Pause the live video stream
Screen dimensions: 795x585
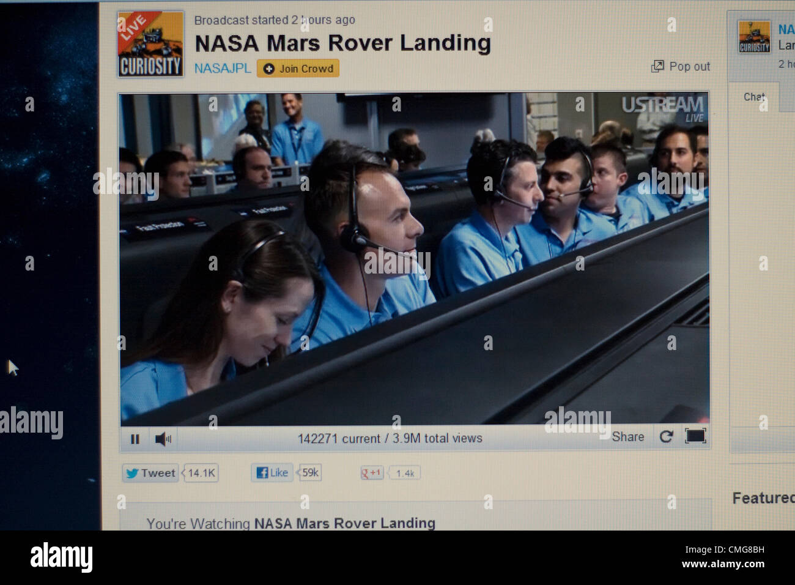pos(135,439)
